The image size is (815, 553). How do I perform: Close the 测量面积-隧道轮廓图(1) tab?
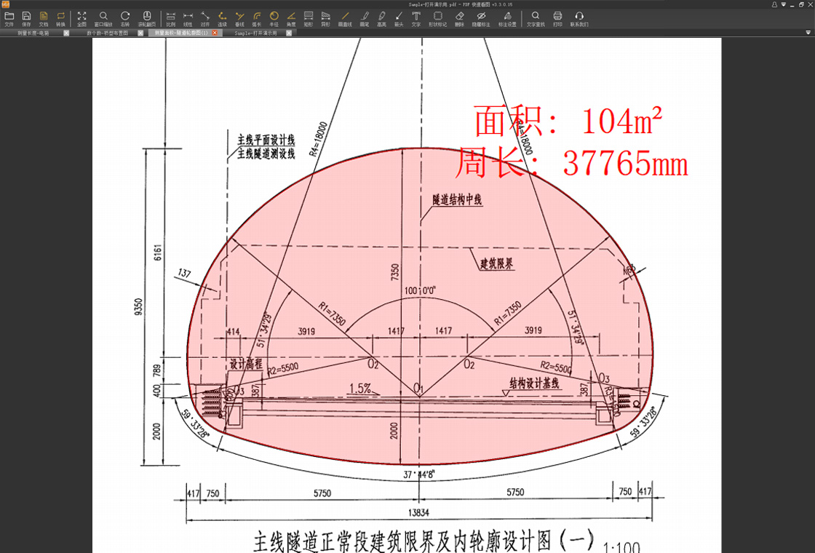[215, 33]
